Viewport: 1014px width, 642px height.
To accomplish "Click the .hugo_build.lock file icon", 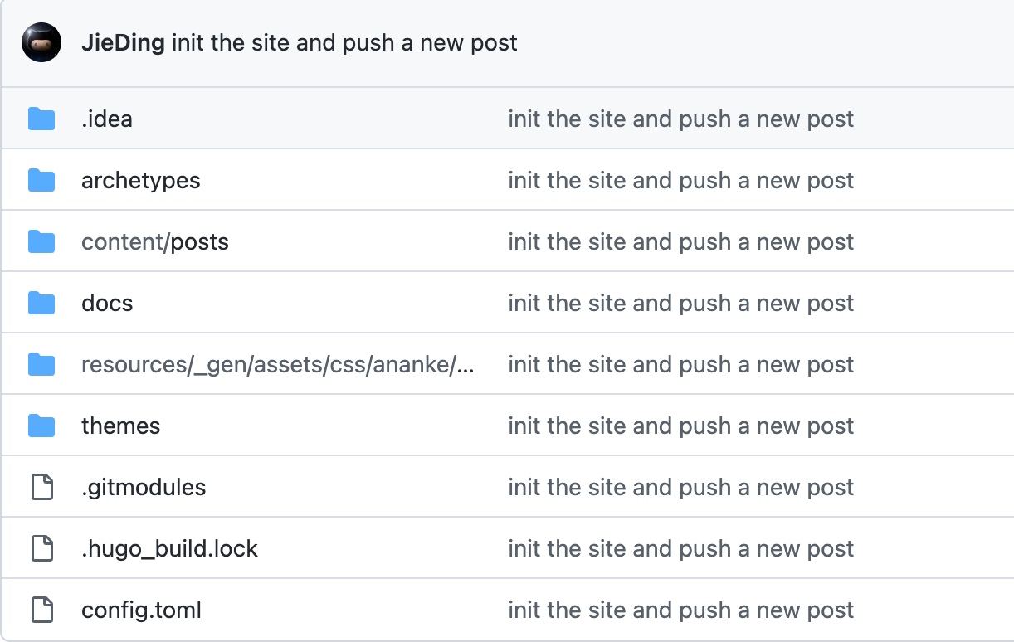I will [41, 549].
